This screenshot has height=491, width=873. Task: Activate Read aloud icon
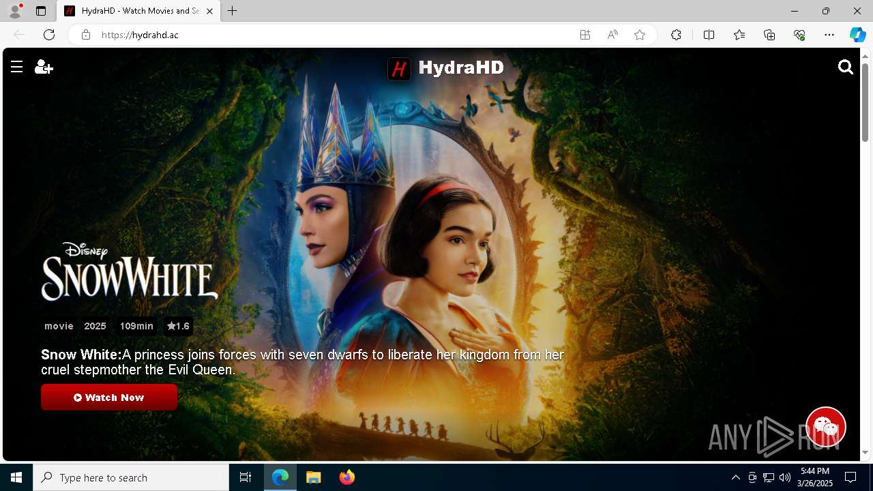tap(612, 35)
